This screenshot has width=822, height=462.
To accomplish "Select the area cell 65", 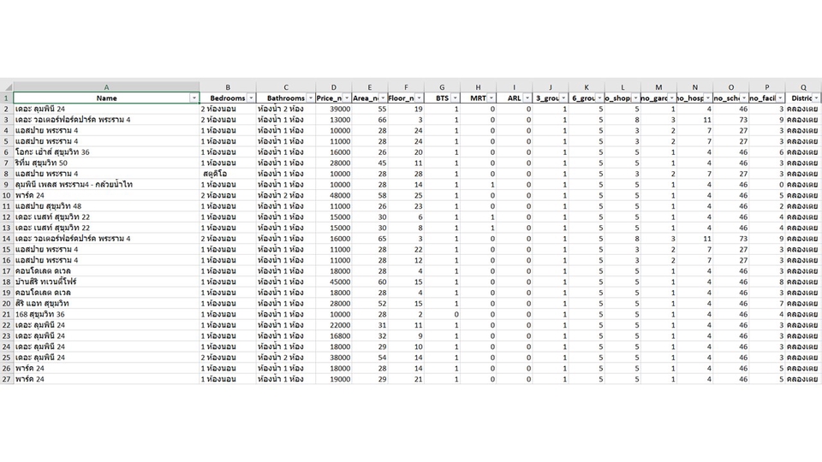I will (370, 239).
